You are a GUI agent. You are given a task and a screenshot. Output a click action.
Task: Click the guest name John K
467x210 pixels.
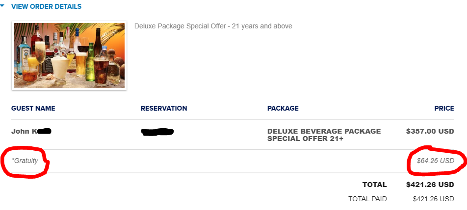click(31, 131)
